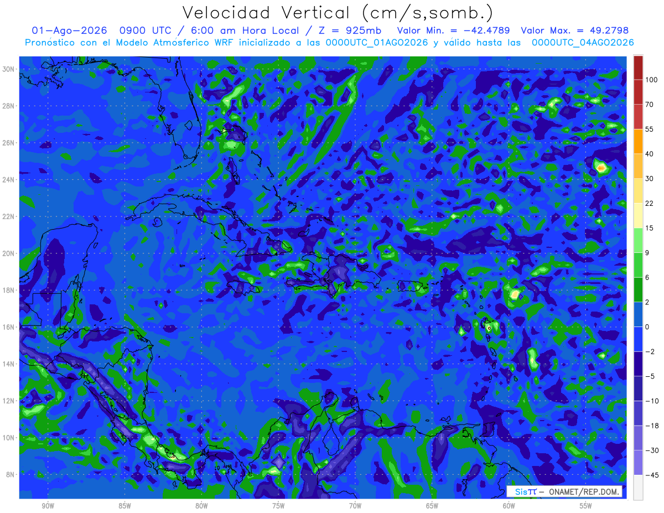Click the "90W" longitude label
The image size is (664, 513).
(48, 506)
